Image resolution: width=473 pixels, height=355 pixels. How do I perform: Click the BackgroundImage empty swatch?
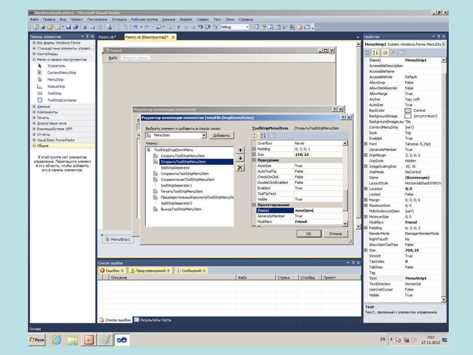408,116
